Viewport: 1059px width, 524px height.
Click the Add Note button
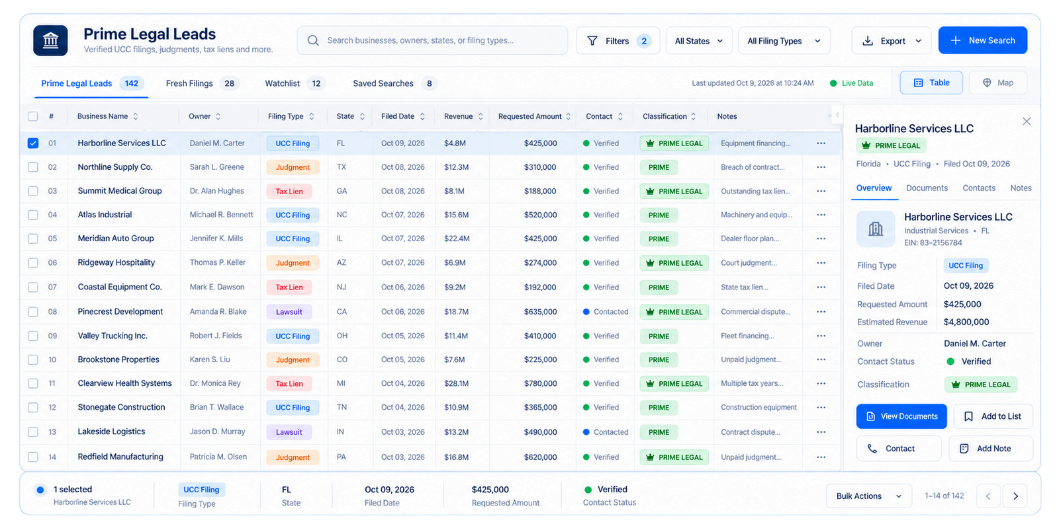pos(991,449)
